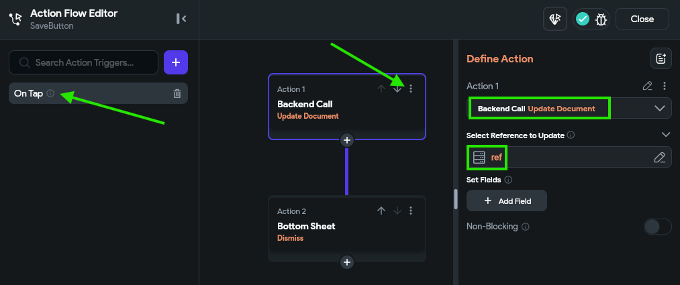Collapse the Select Reference to Update section
This screenshot has width=680, height=285.
tap(666, 135)
